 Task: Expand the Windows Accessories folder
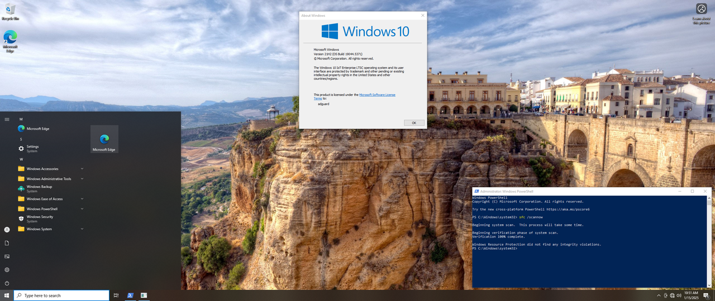point(50,169)
